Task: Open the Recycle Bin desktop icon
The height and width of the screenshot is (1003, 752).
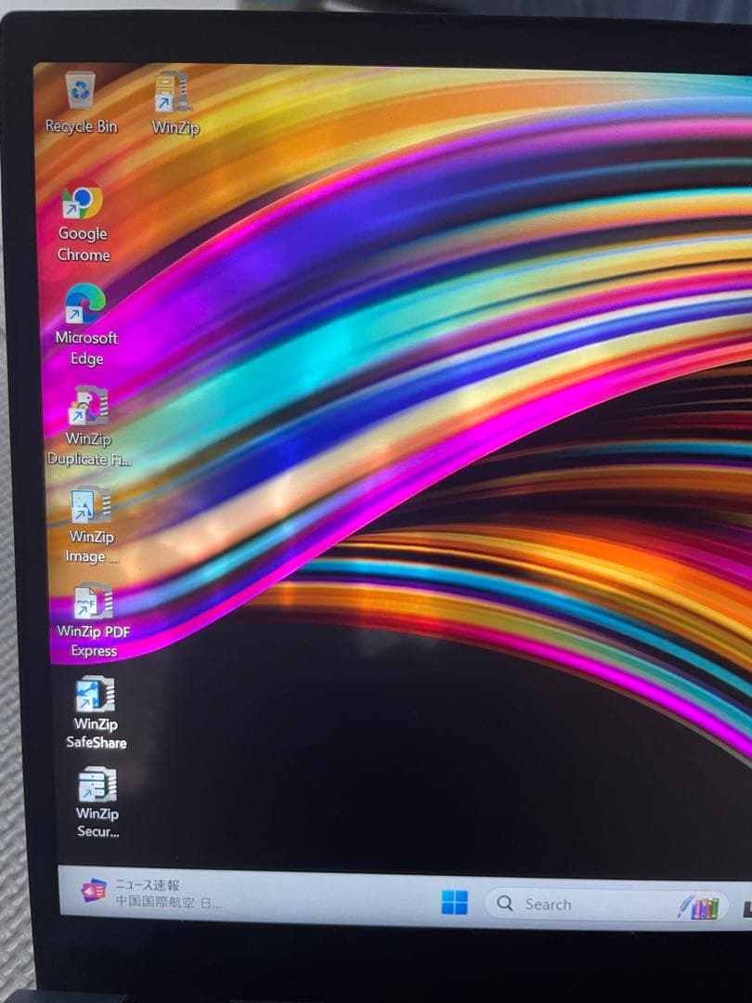Action: point(81,92)
